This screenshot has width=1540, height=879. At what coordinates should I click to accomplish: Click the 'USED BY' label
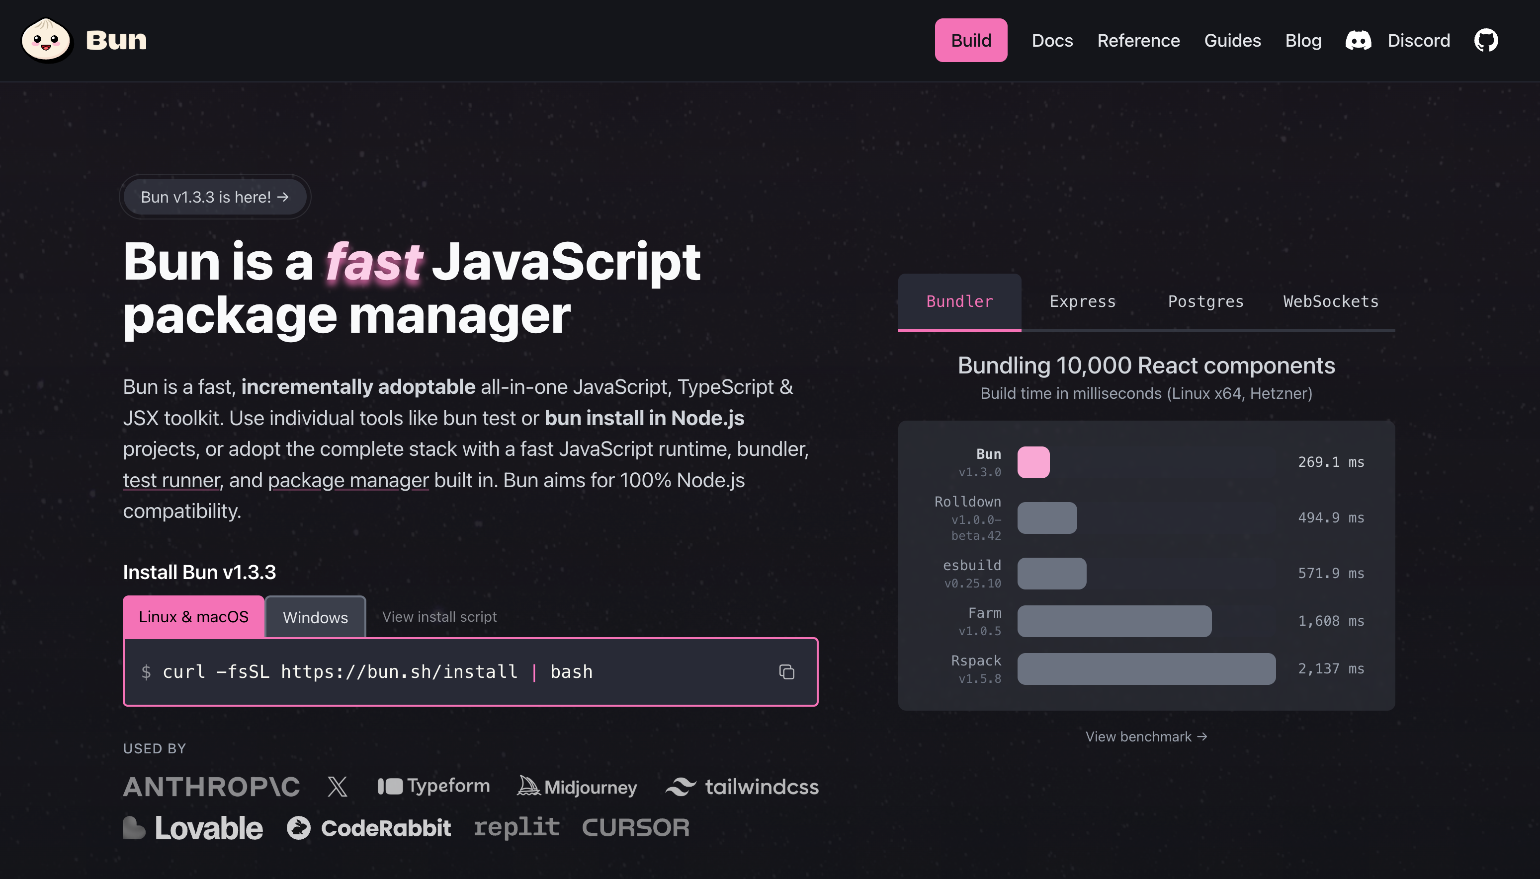[x=155, y=748]
